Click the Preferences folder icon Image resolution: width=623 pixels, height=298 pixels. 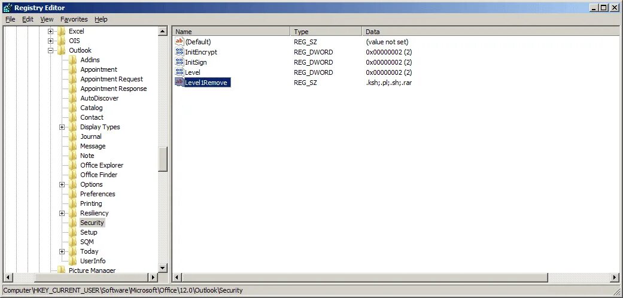click(x=73, y=194)
